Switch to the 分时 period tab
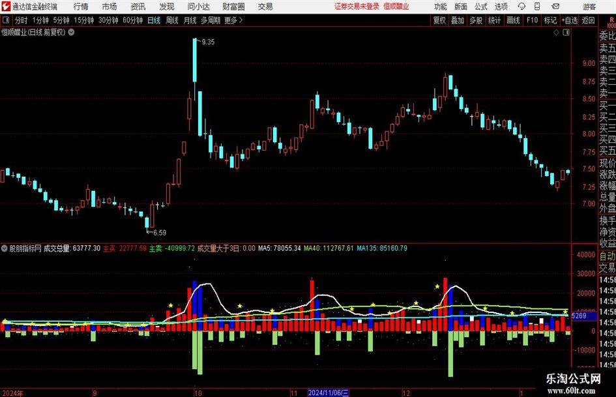The width and height of the screenshot is (616, 397). (x=22, y=20)
